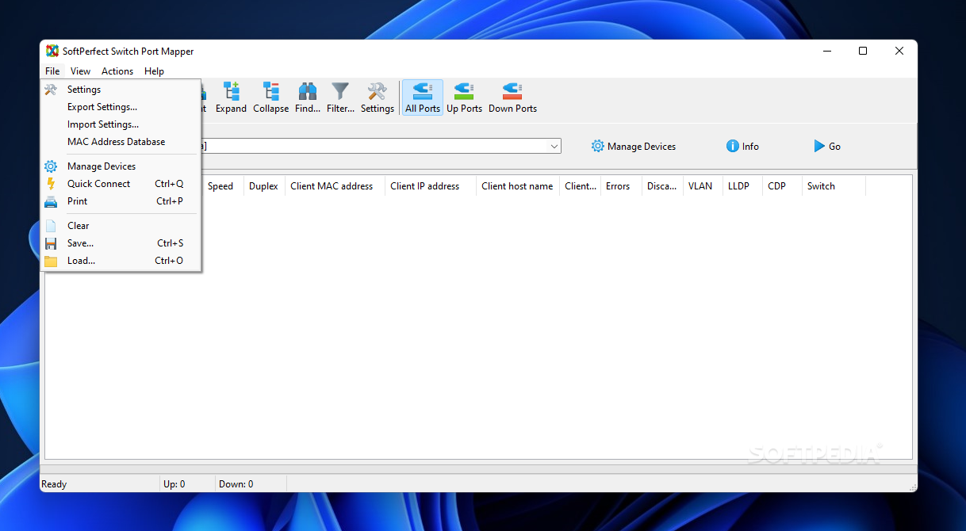966x531 pixels.
Task: Select Quick Connect menu entry
Action: [x=121, y=184]
